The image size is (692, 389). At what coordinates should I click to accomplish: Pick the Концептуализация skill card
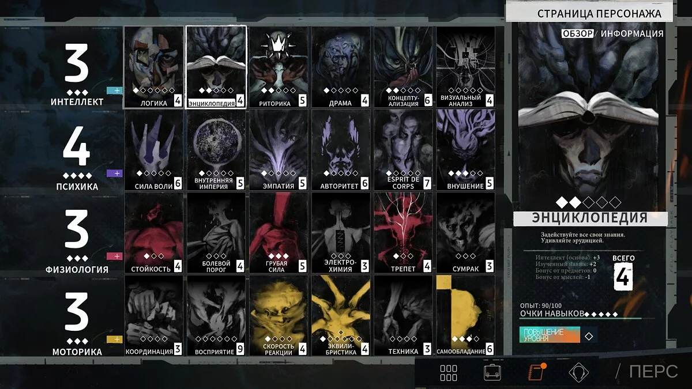point(403,67)
